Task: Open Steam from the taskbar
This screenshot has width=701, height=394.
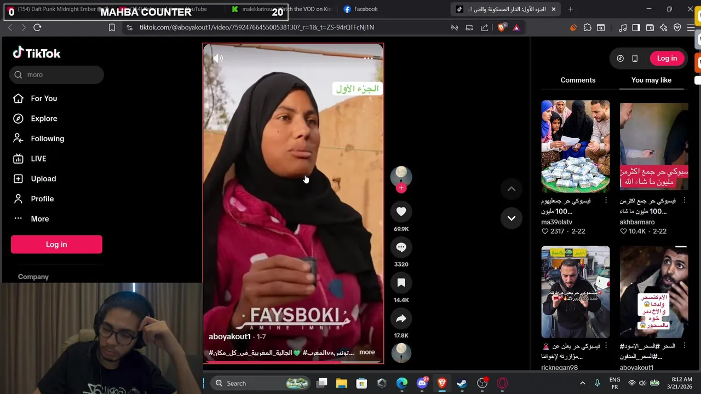Action: (x=462, y=384)
